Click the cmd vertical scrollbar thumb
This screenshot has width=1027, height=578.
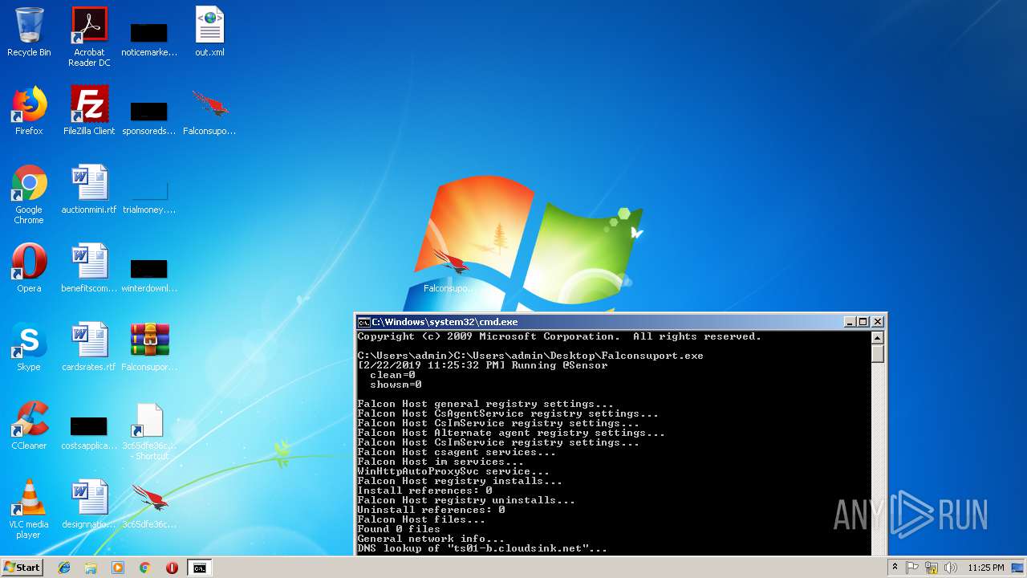[x=877, y=352]
